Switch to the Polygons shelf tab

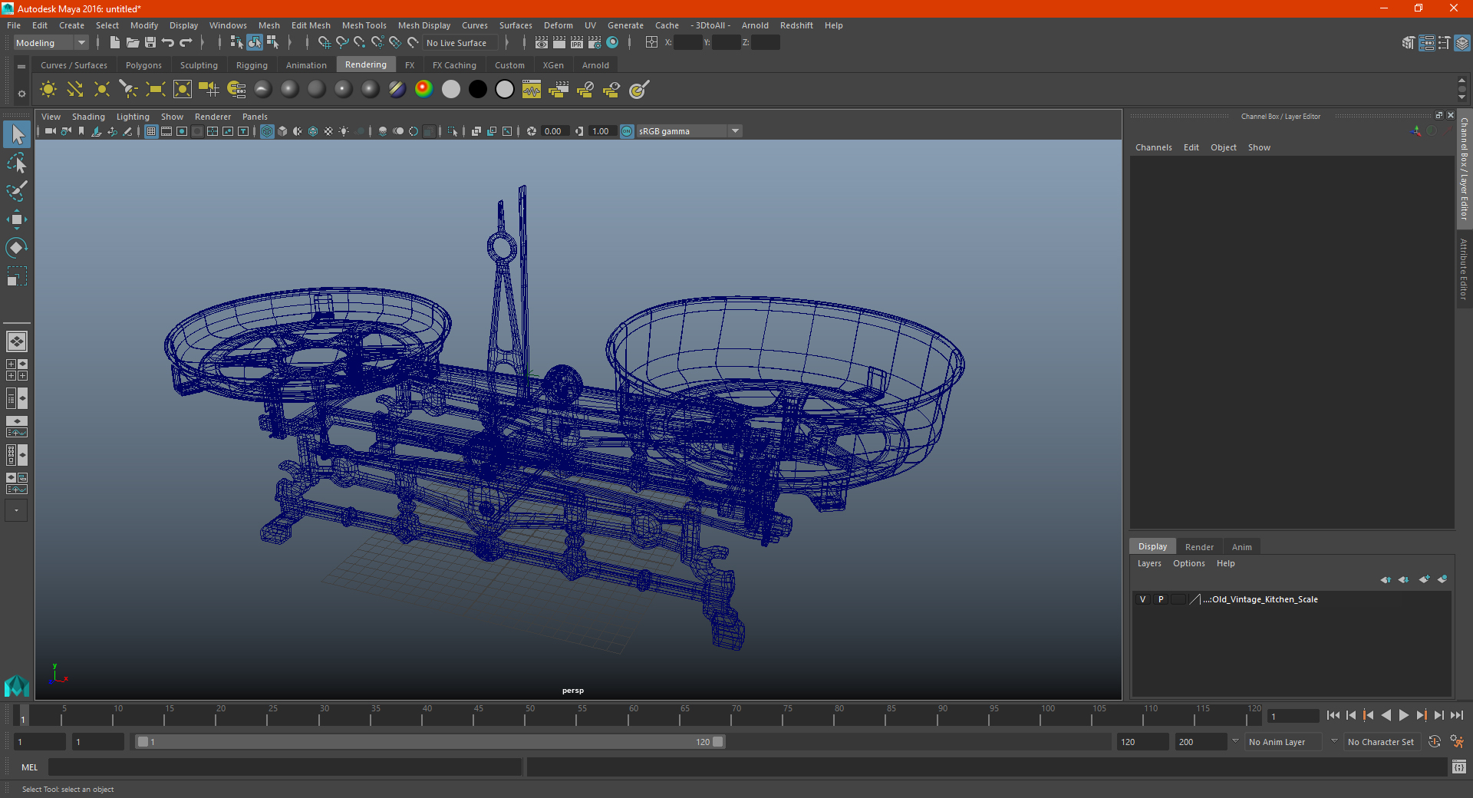(x=143, y=65)
